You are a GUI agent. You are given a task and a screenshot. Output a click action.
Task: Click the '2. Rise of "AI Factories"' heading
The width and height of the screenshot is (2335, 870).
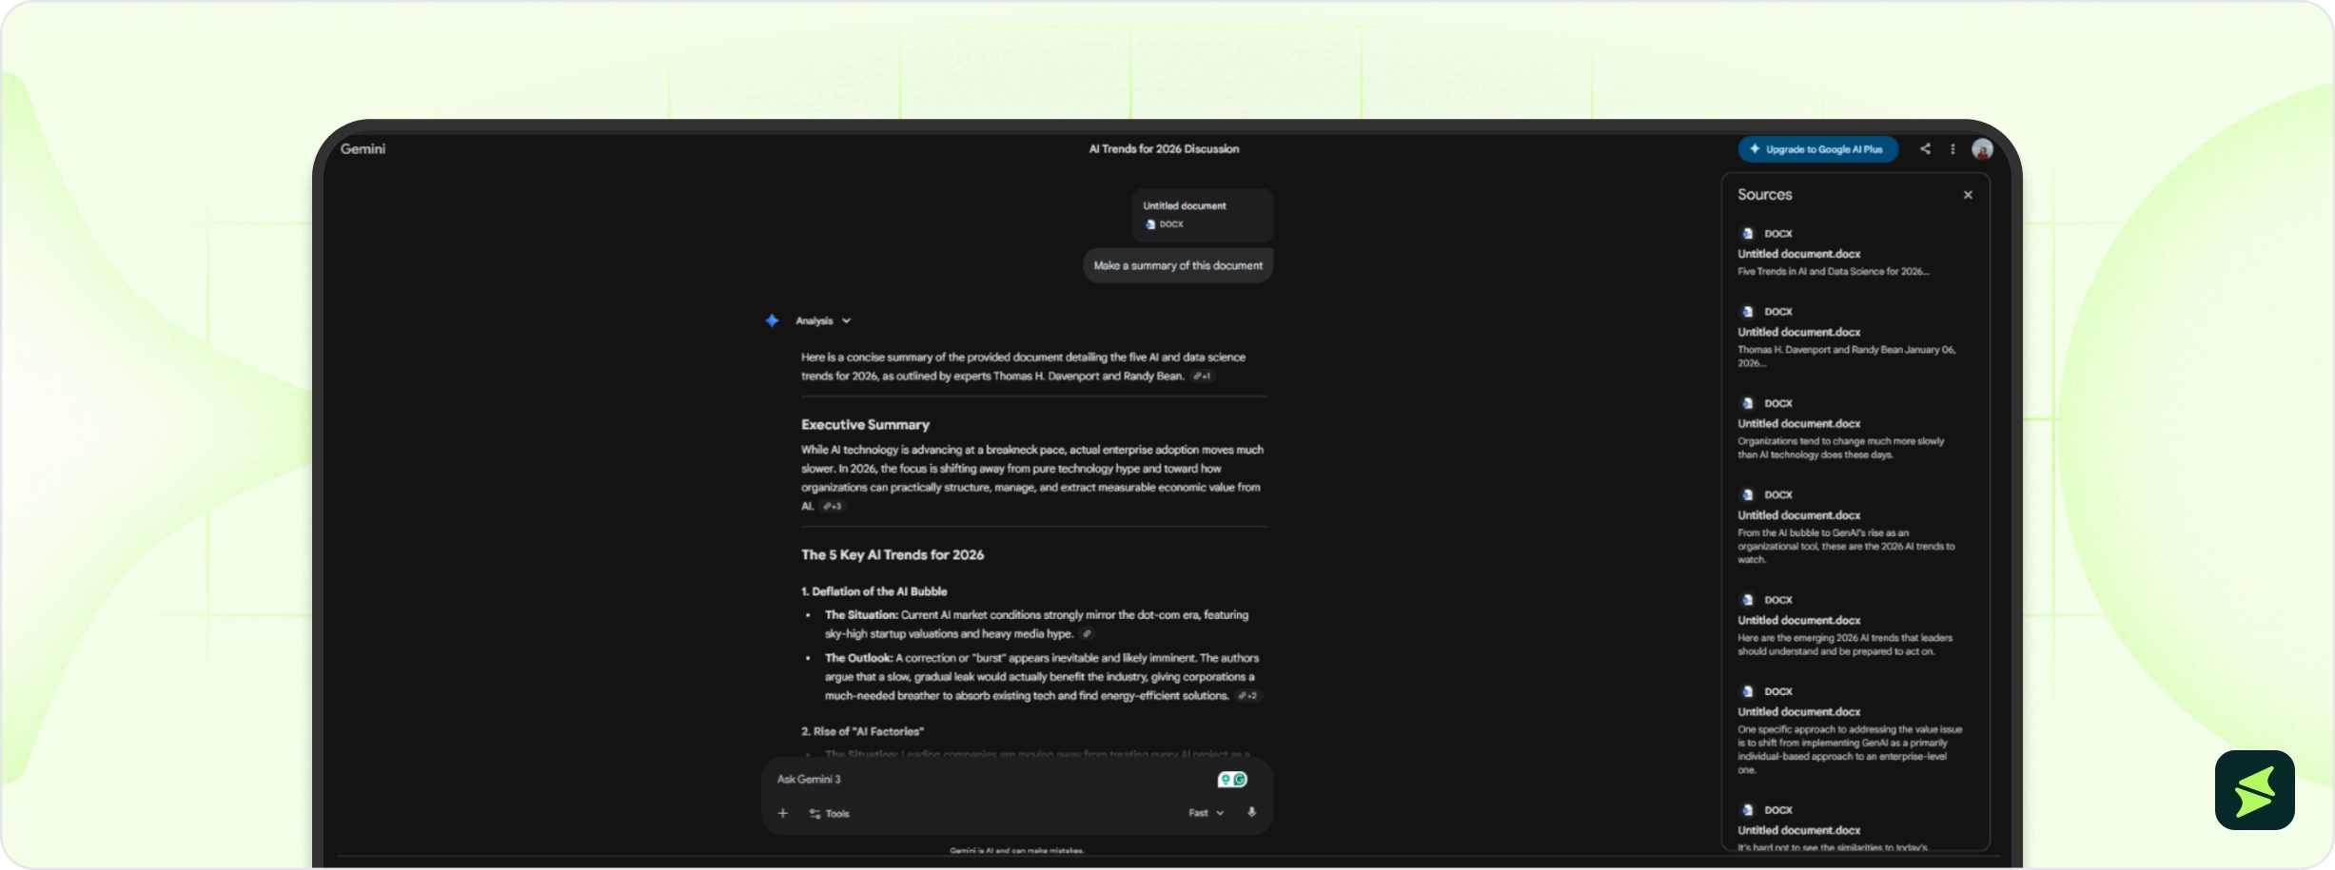coord(862,732)
